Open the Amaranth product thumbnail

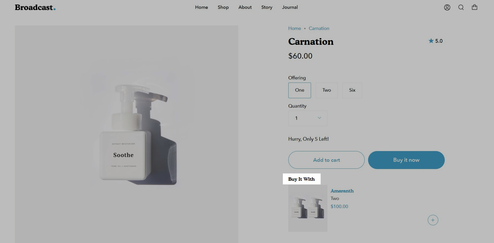click(308, 208)
